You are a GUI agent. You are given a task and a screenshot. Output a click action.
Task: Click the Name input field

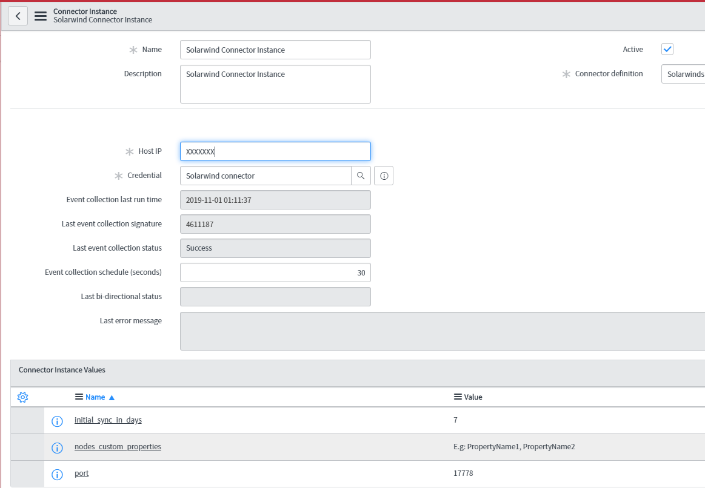[275, 50]
